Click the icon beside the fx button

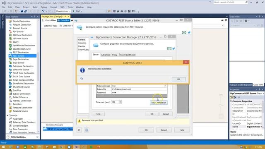[x=87, y=130]
